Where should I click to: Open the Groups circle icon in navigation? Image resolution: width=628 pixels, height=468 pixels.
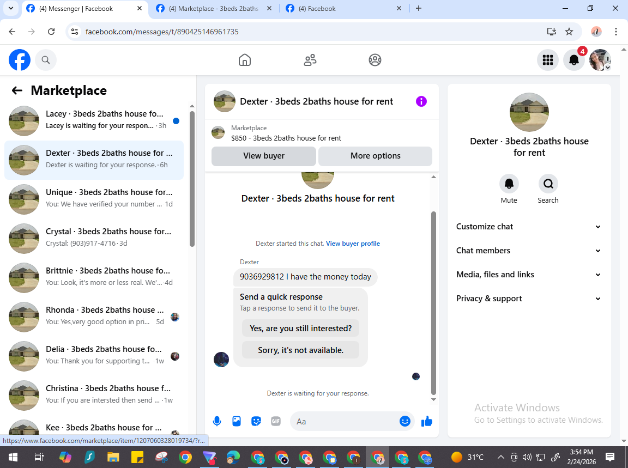click(x=375, y=60)
